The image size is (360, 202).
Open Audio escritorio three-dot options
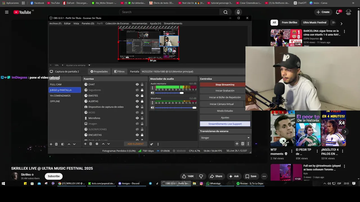(152, 88)
